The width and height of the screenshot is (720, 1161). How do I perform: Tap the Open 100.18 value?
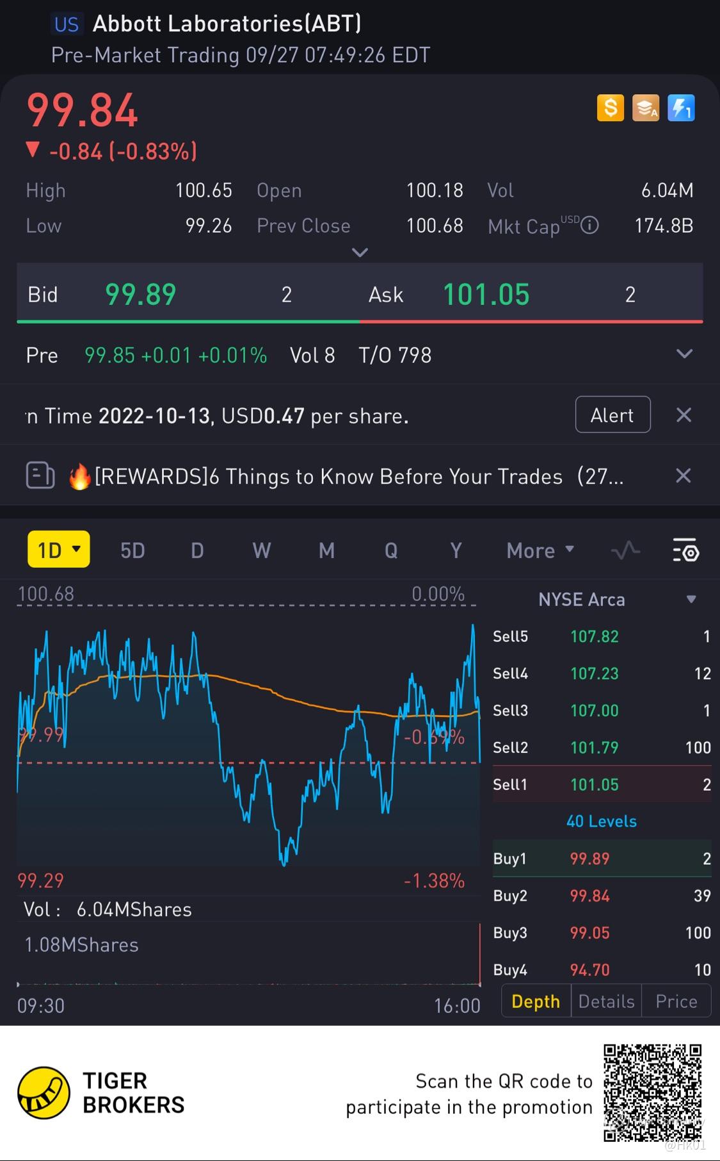coord(435,190)
